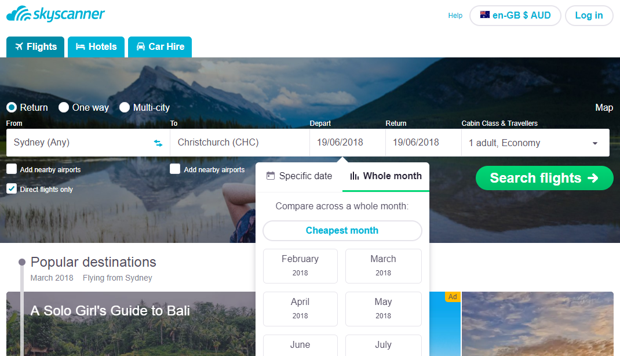The image size is (620, 356).
Task: Open the Depart date field
Action: click(x=347, y=143)
